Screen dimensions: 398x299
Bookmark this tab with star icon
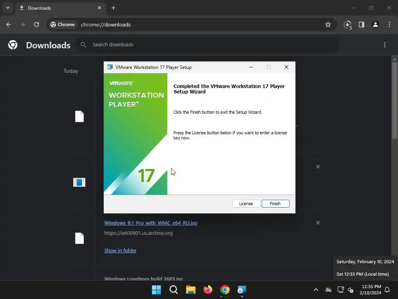pos(328,25)
